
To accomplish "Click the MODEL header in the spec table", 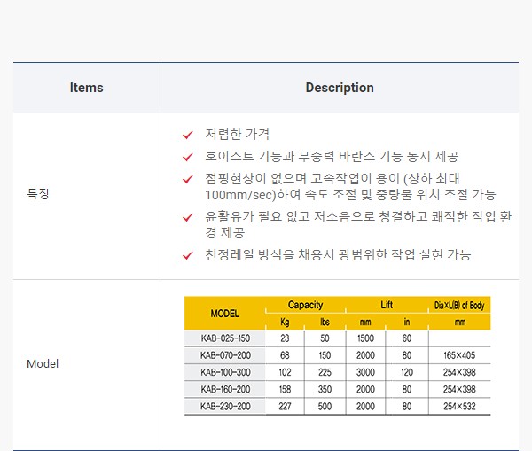I will (224, 314).
